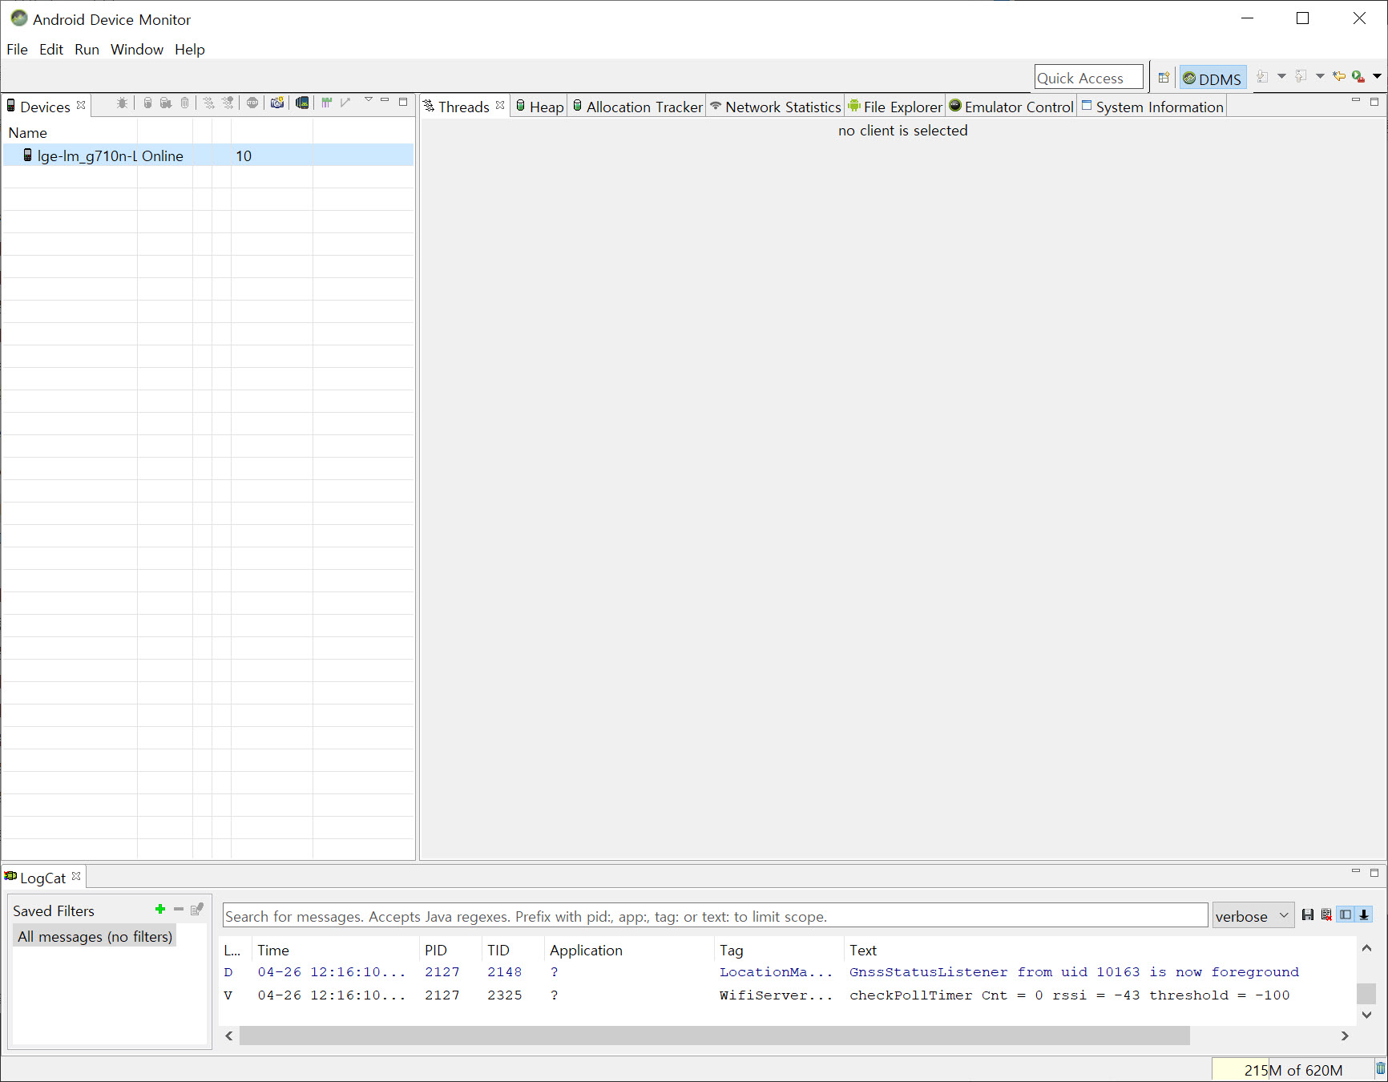Toggle the Saved Filters view display

pos(1346,914)
